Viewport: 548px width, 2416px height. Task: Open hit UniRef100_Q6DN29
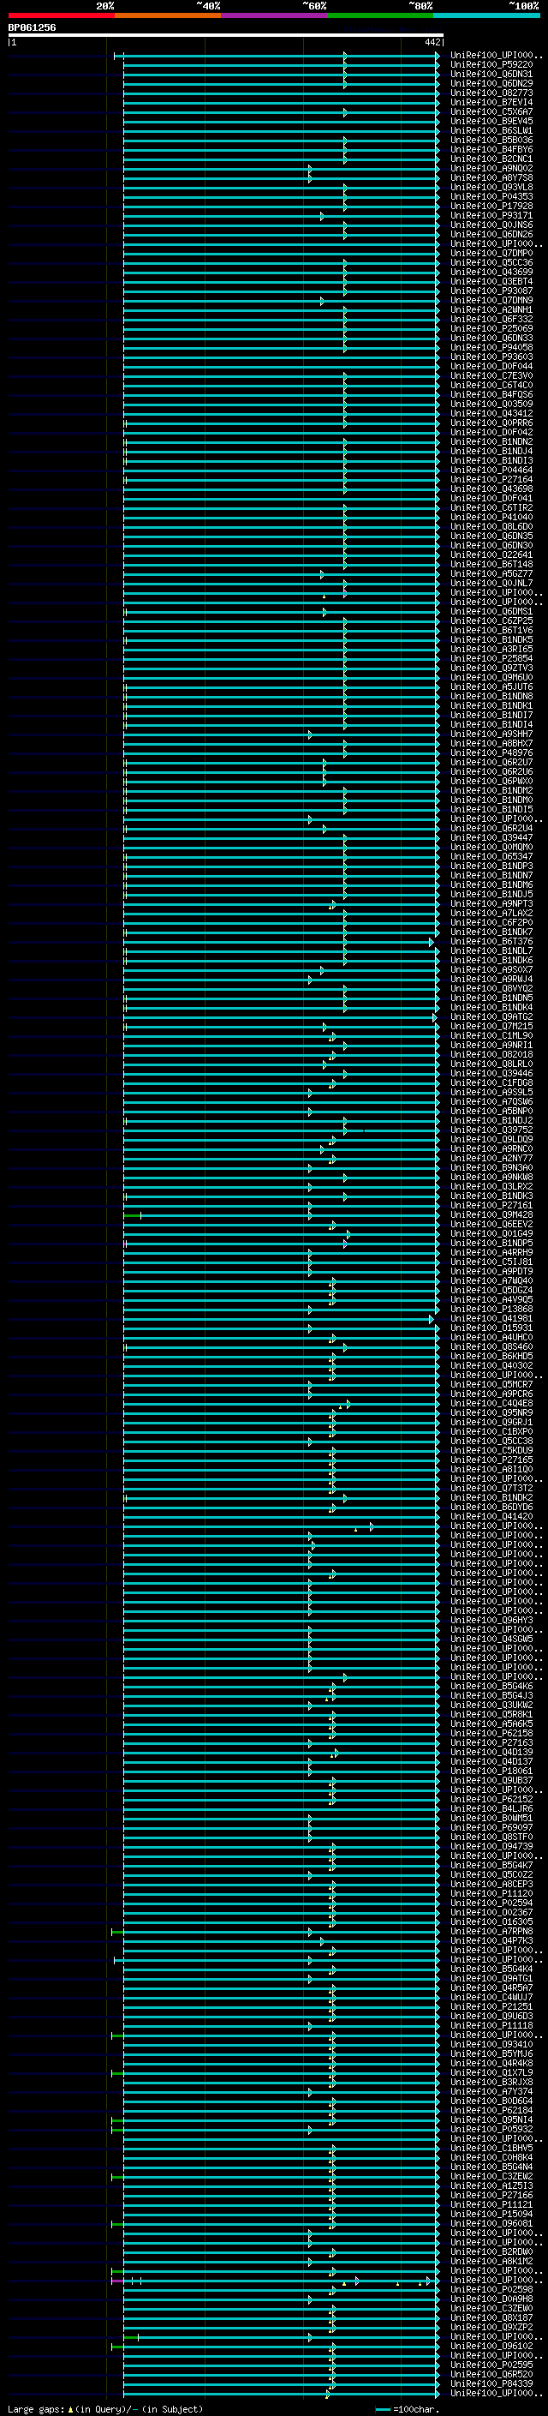[491, 83]
